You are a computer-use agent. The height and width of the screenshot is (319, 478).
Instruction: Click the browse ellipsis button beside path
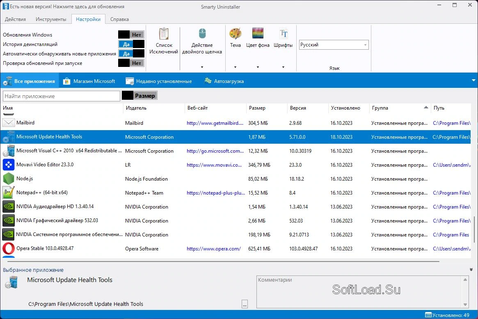(245, 304)
